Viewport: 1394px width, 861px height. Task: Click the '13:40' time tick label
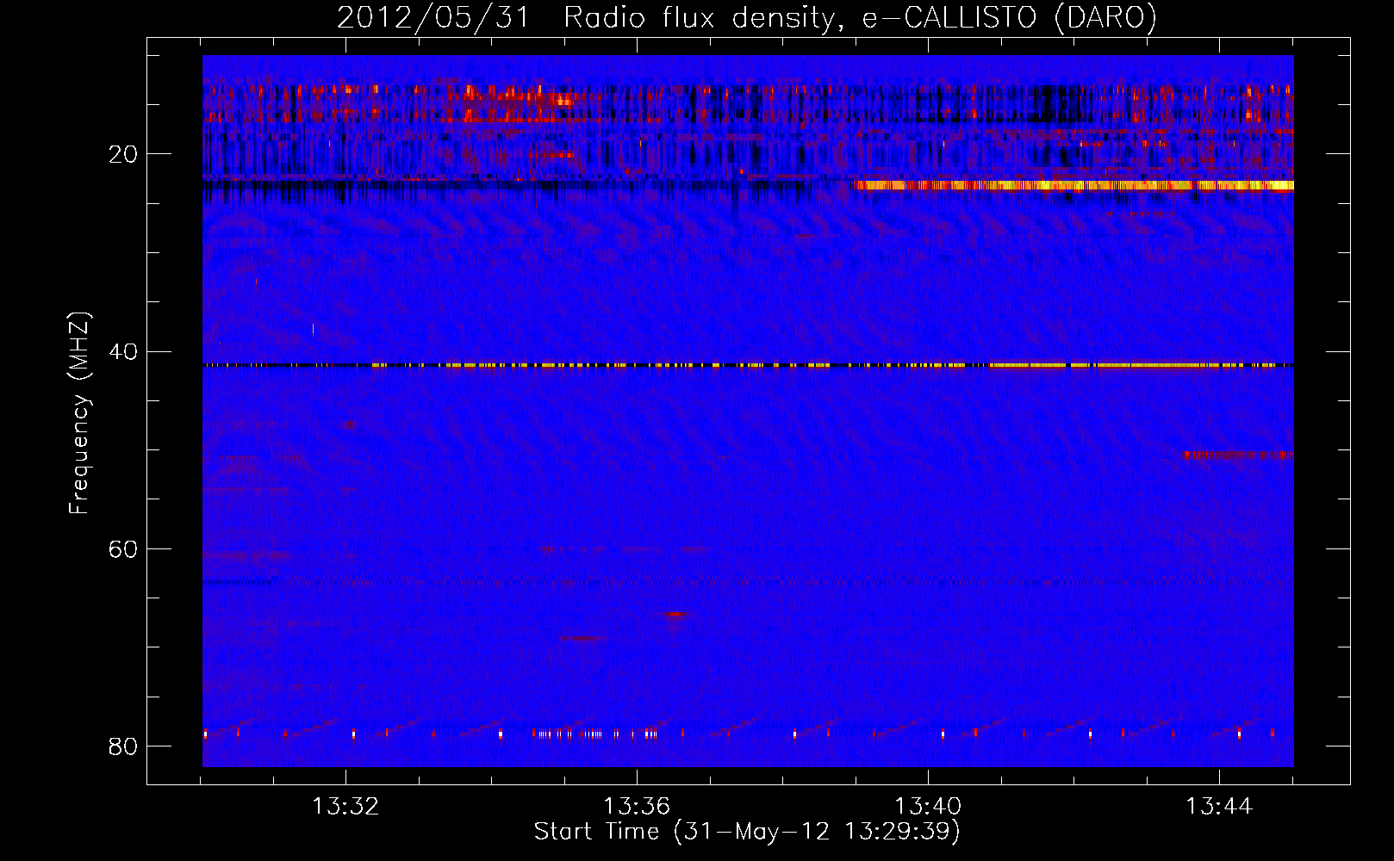pos(928,806)
